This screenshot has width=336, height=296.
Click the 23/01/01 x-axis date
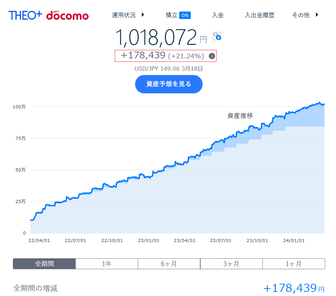(149, 240)
